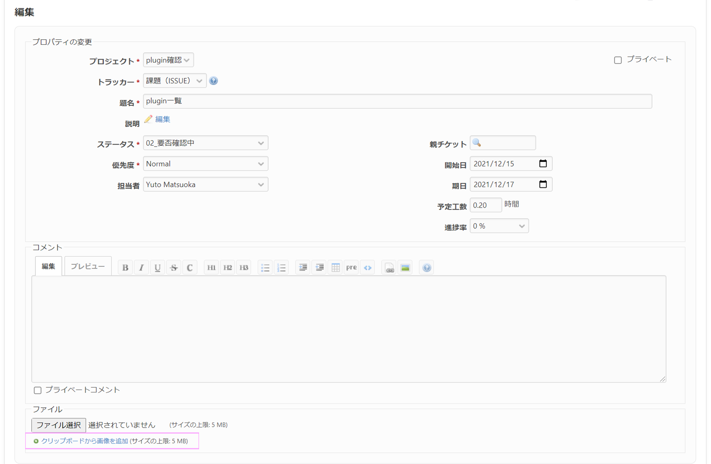Open the ステータス dropdown
This screenshot has height=464, width=711.
(205, 143)
